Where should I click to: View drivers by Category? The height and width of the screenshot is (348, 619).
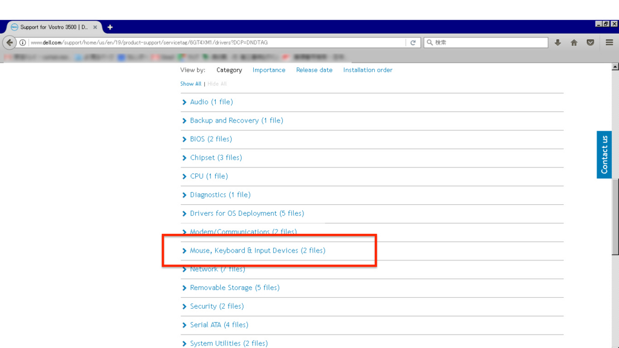click(229, 70)
